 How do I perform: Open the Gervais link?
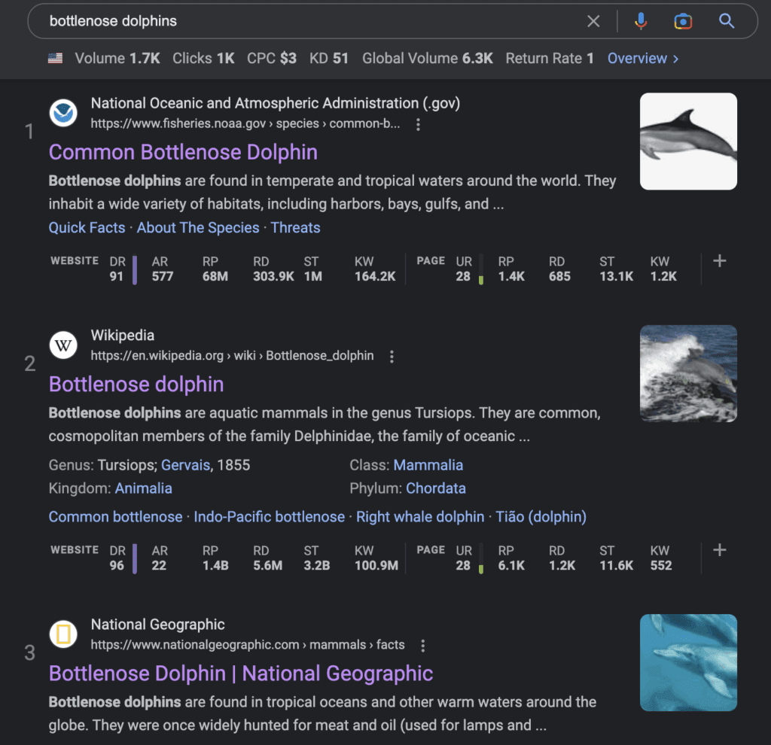185,465
